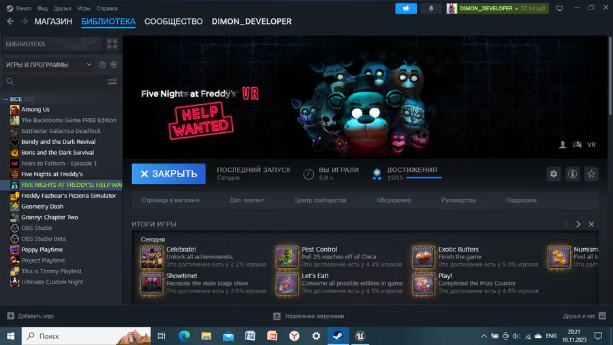Open БИБЛИОТЕКА home button in sidebar
Image resolution: width=613 pixels, height=345 pixels.
(x=52, y=44)
